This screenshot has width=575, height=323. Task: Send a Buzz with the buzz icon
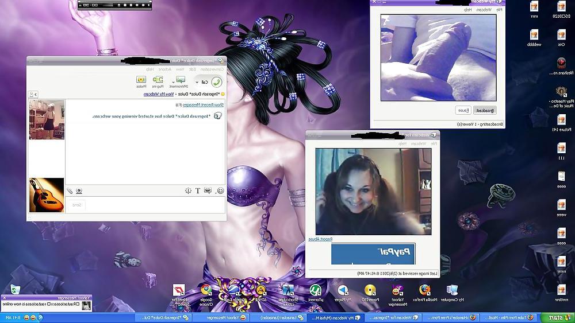(188, 190)
